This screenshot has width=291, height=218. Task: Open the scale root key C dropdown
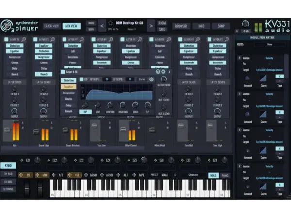[x=175, y=175]
